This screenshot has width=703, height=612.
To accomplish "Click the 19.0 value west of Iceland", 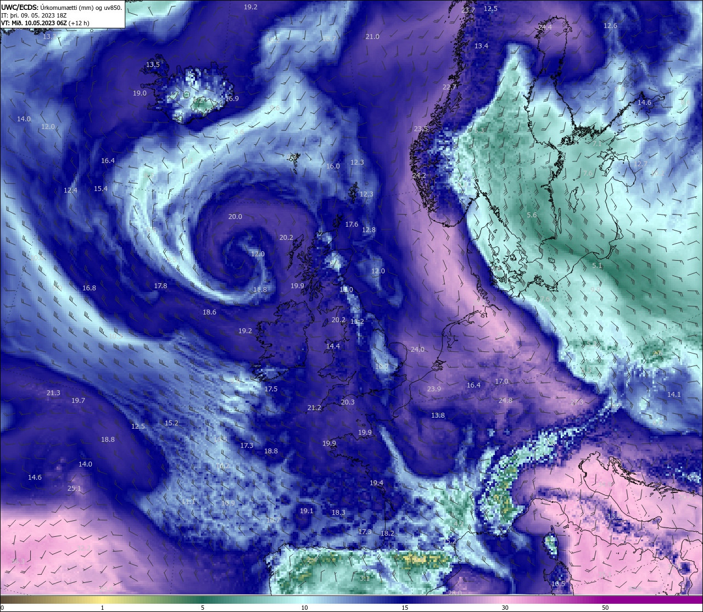I will coord(140,93).
